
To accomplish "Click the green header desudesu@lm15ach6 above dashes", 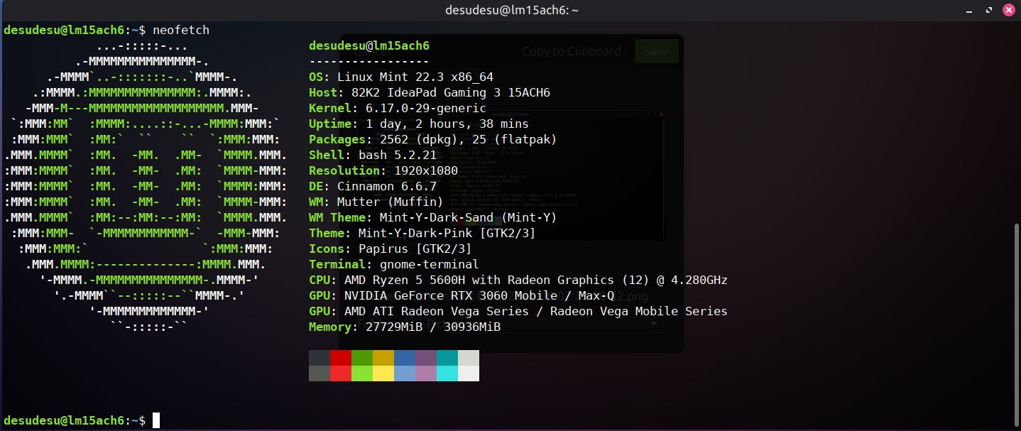I will [369, 46].
